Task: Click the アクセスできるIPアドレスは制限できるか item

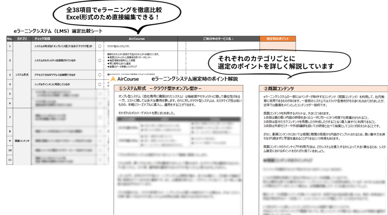Action: click(x=55, y=75)
